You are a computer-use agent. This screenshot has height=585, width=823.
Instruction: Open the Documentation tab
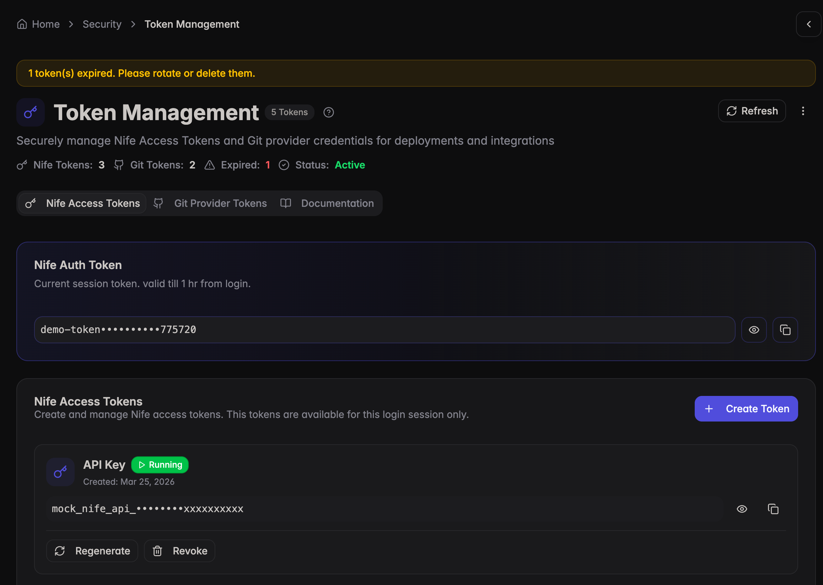327,203
